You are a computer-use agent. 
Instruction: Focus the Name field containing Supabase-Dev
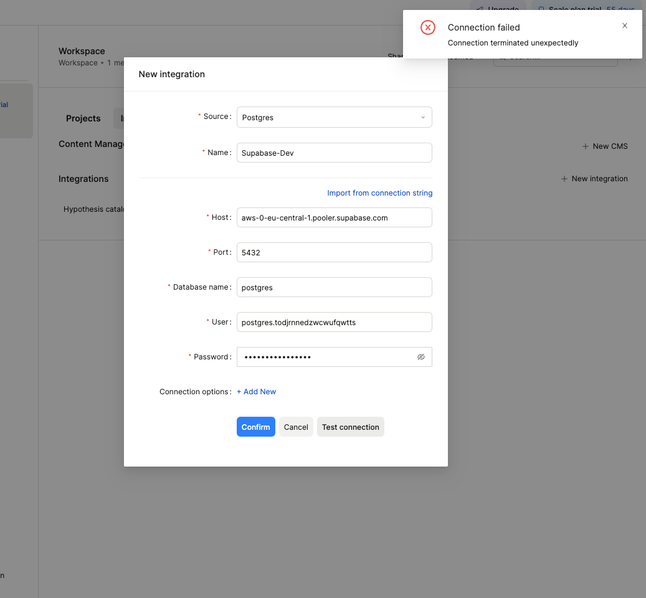[x=334, y=153]
